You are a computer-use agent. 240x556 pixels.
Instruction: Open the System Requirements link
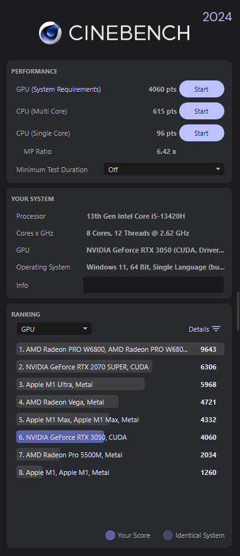66,89
